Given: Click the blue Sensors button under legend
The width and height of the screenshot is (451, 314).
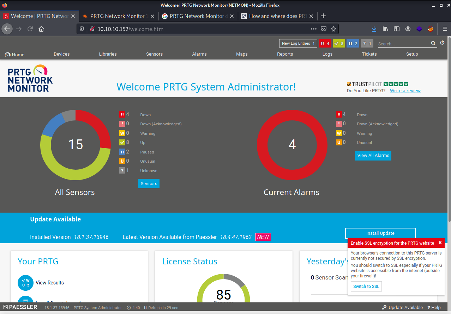Looking at the screenshot, I should tap(149, 183).
